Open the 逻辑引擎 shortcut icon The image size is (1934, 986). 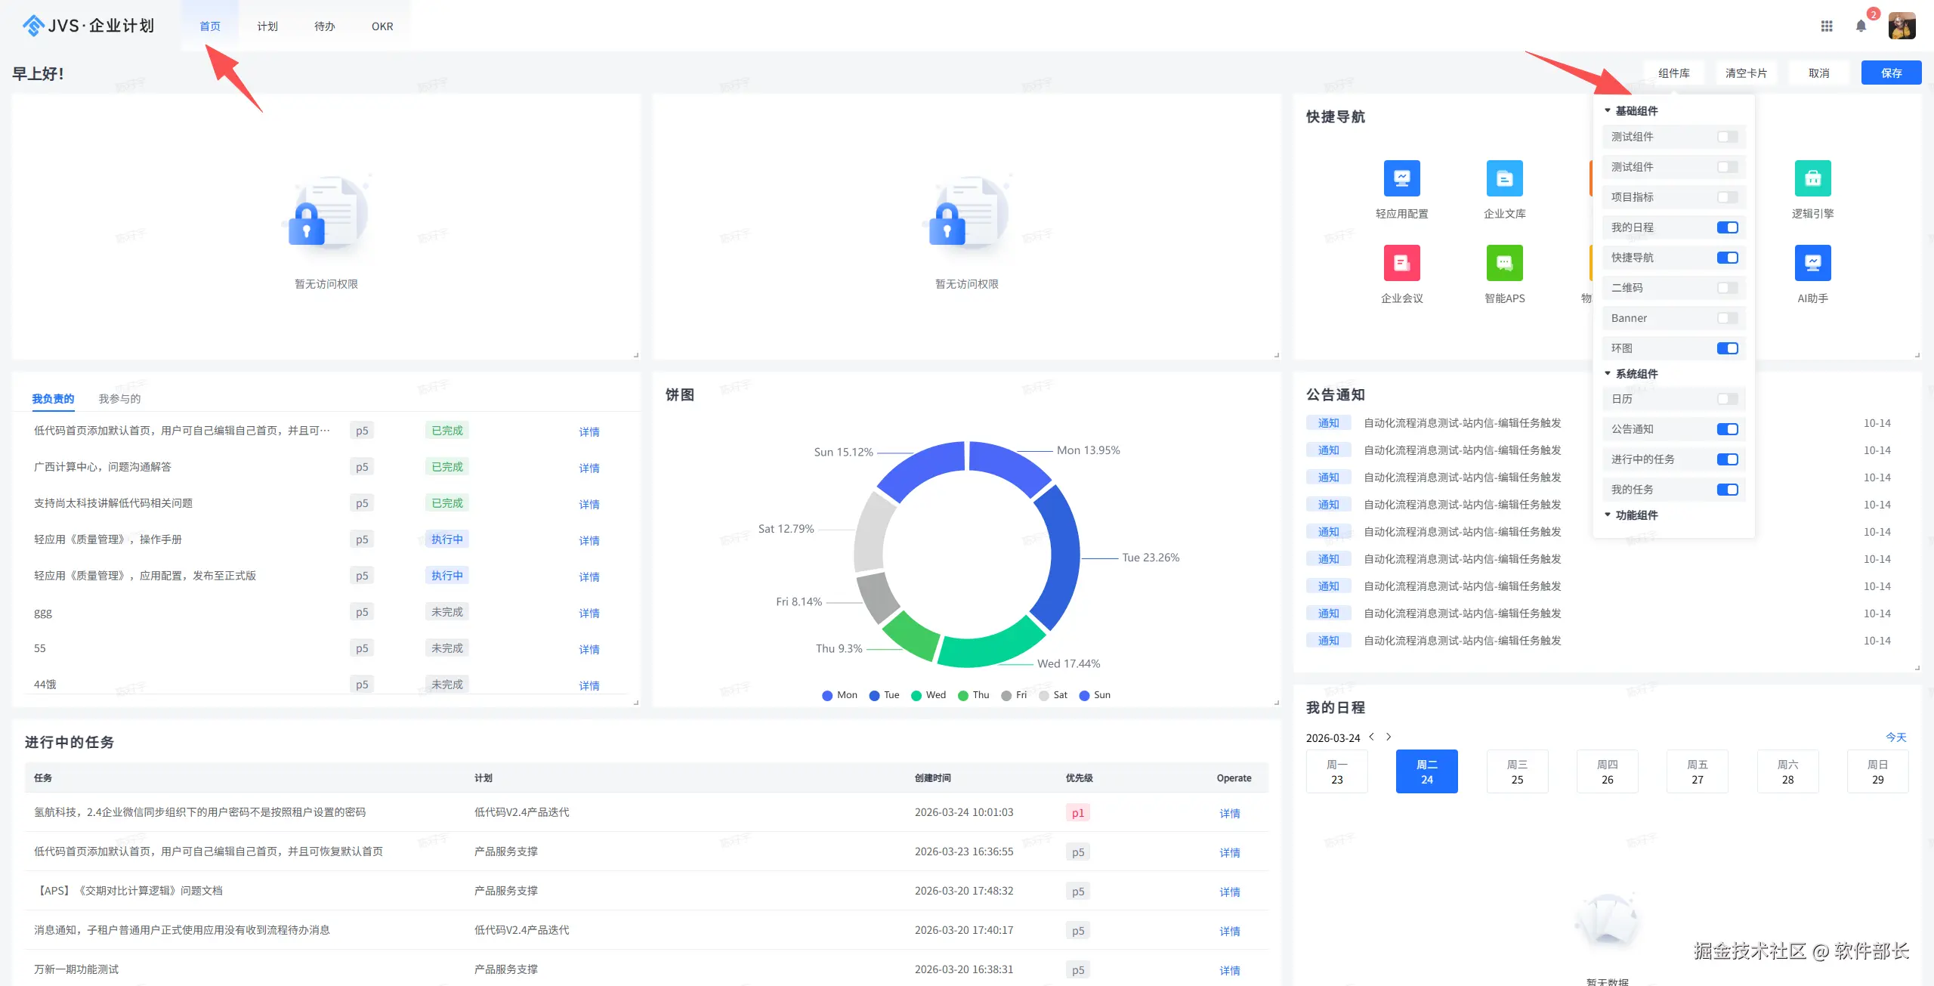(x=1812, y=178)
